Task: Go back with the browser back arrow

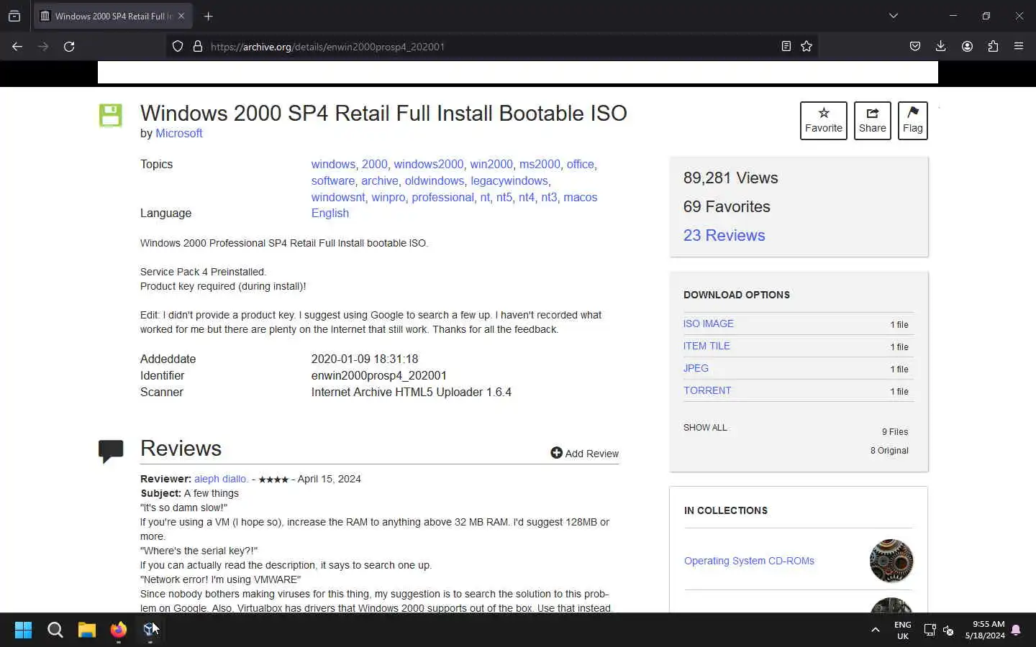Action: coord(17,46)
